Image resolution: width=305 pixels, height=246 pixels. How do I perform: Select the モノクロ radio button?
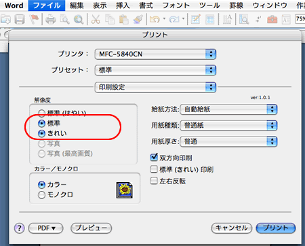click(x=41, y=195)
